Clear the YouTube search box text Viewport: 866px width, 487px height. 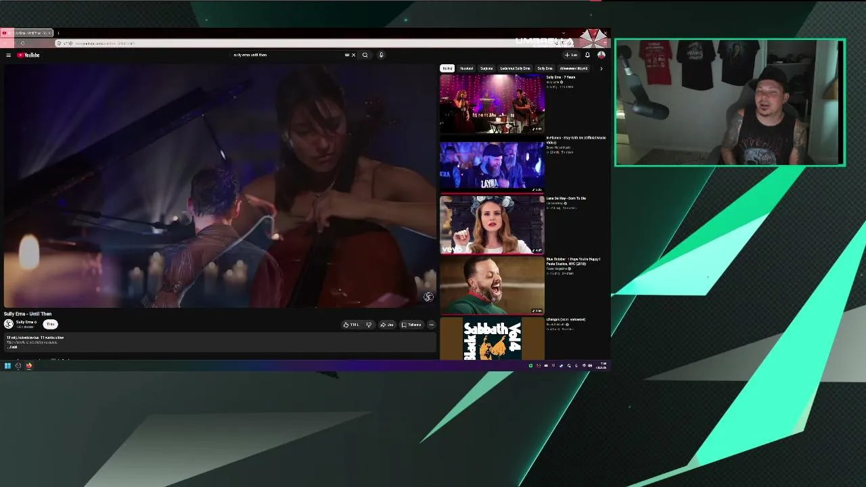353,55
